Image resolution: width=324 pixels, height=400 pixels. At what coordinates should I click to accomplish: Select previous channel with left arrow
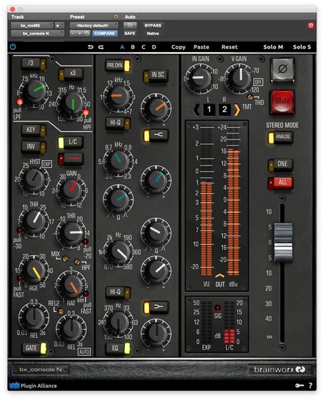click(196, 109)
